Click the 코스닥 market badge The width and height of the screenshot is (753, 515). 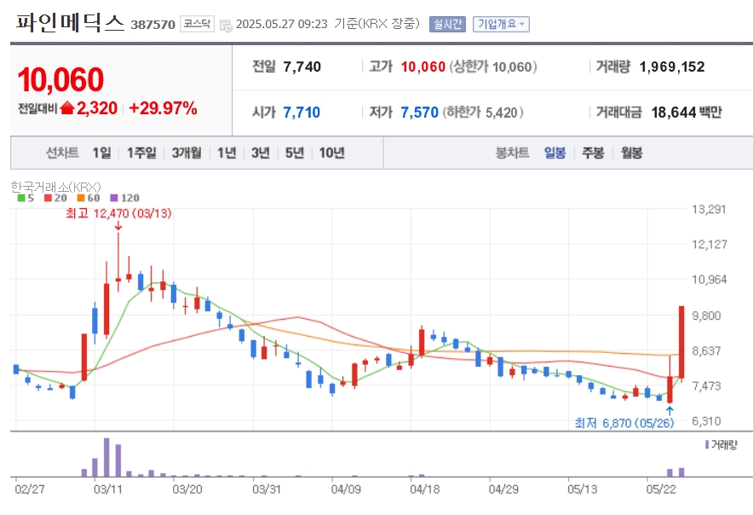tap(197, 24)
